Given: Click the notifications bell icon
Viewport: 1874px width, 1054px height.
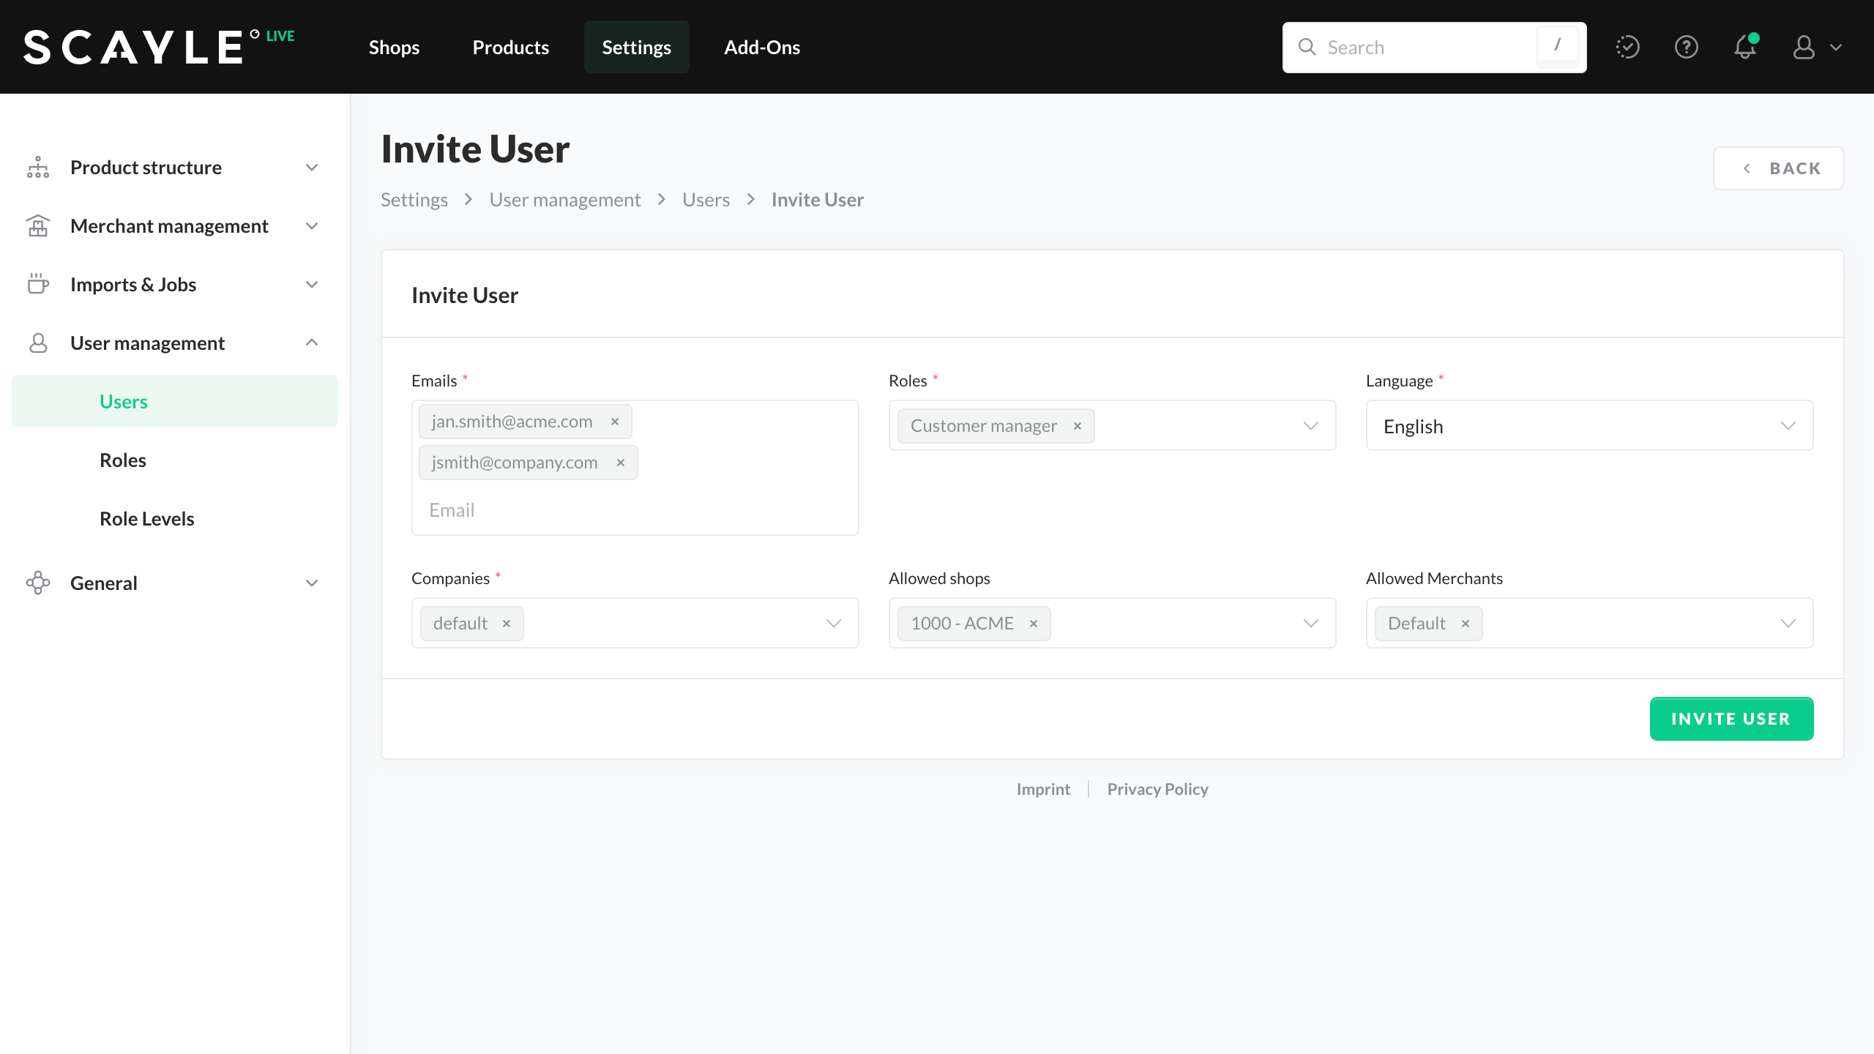Looking at the screenshot, I should 1745,48.
